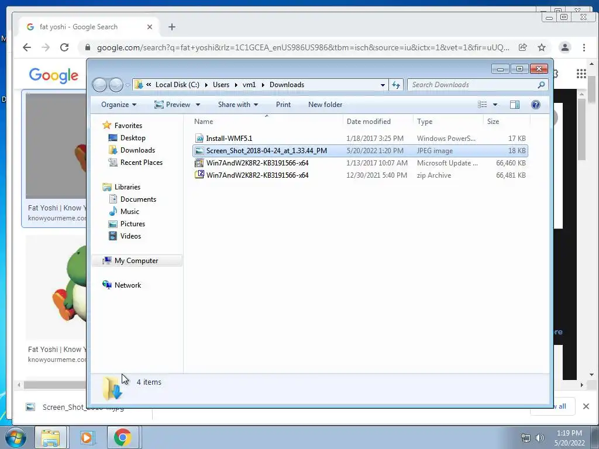Bookmark this page with star icon
Viewport: 599px width, 449px height.
click(x=541, y=47)
